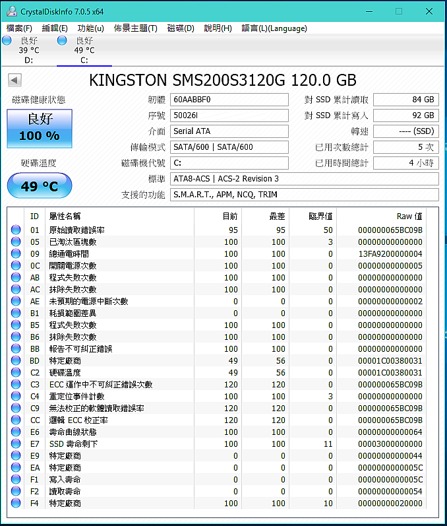This screenshot has width=447, height=526.
Task: Click the power on hours value 4 小時
Action: (406, 163)
